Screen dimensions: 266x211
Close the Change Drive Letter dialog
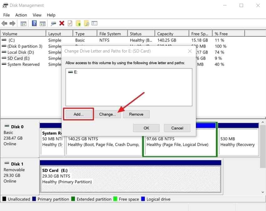pos(190,51)
